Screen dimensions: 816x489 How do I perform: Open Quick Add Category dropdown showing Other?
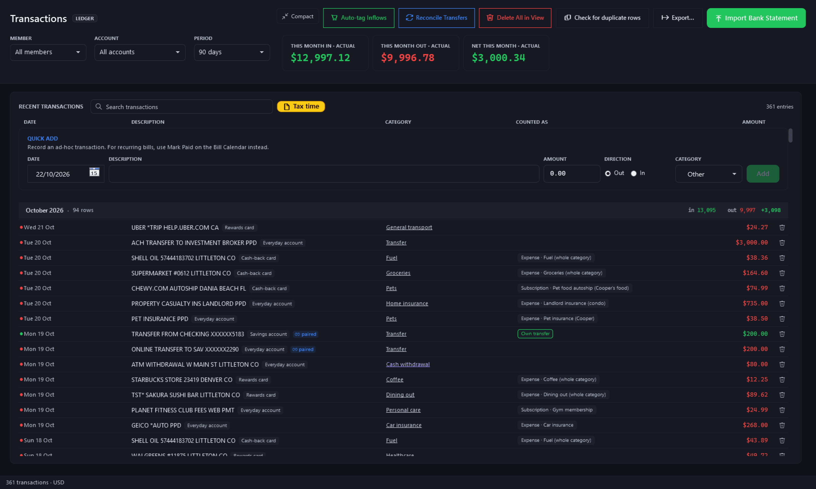coord(709,174)
